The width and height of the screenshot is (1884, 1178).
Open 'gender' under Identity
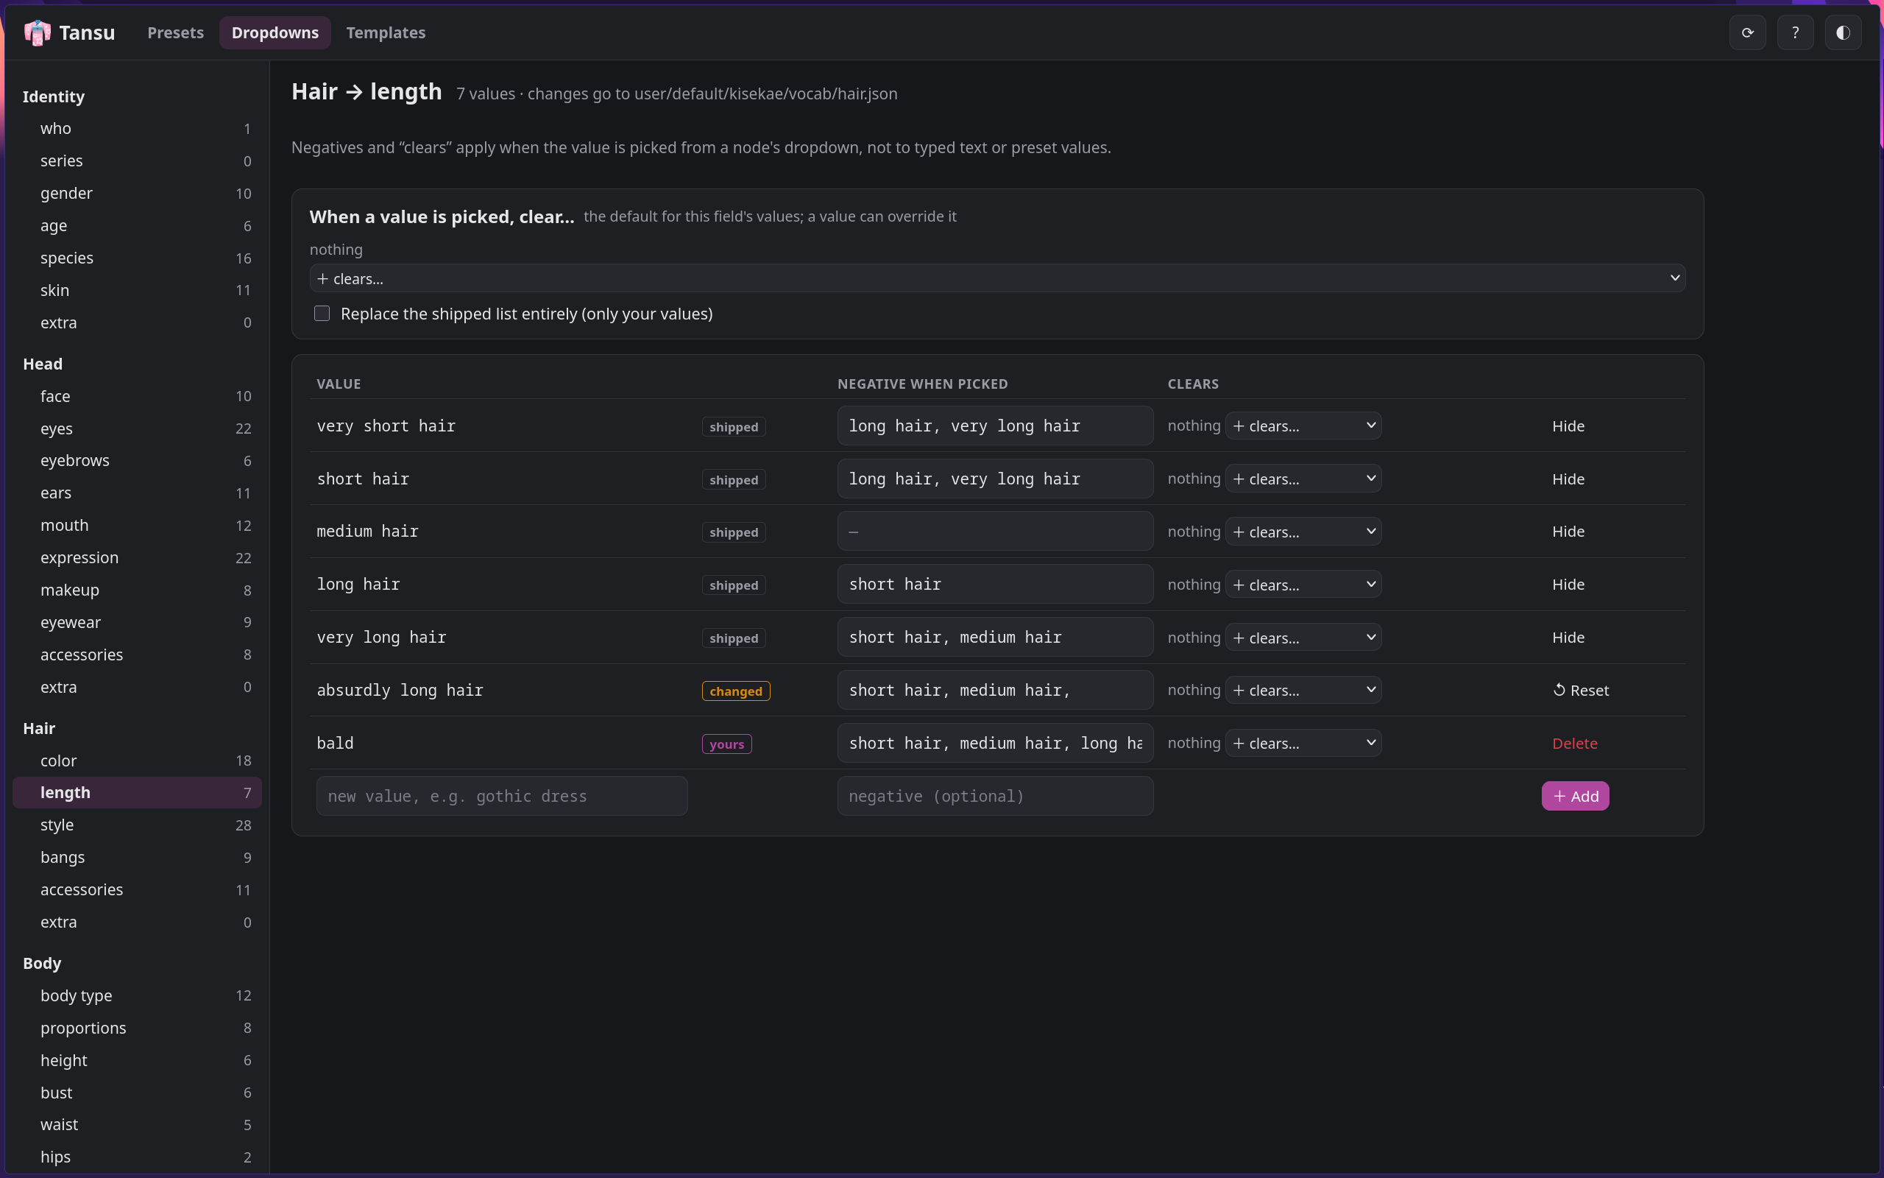[x=137, y=193]
